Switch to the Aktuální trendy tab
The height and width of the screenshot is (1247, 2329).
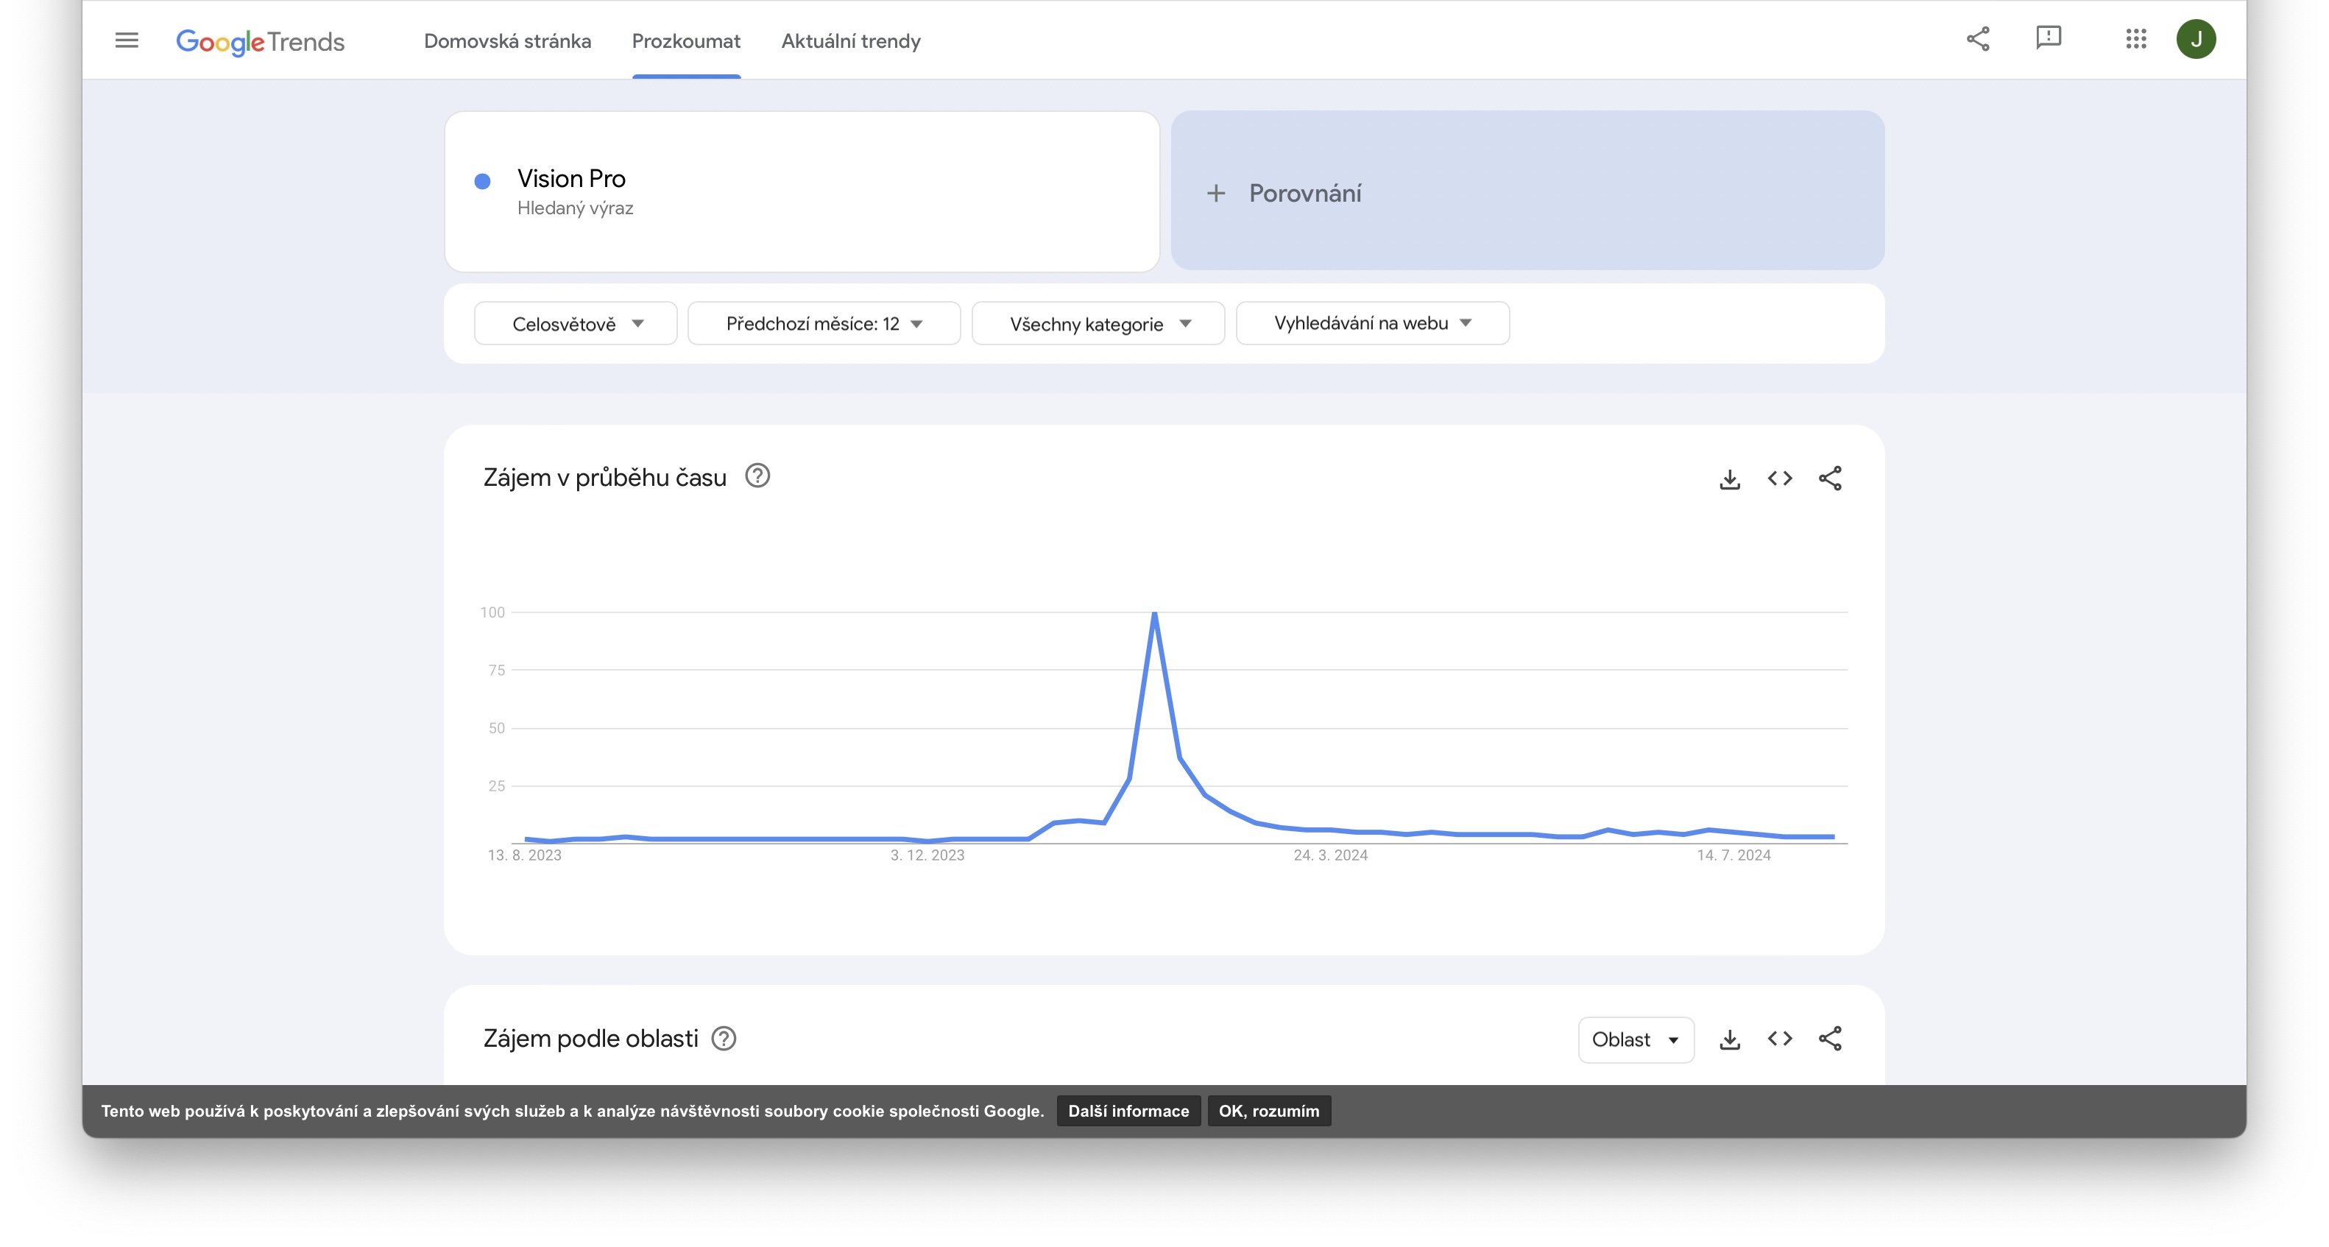click(x=850, y=40)
